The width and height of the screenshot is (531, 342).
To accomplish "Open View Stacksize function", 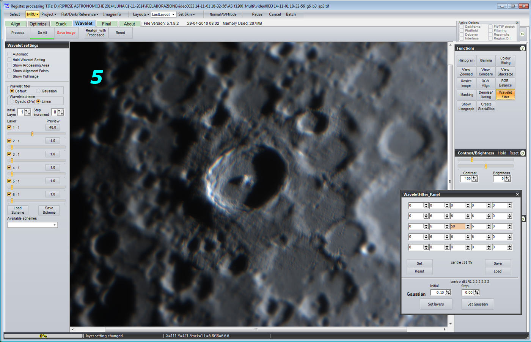I will point(505,72).
